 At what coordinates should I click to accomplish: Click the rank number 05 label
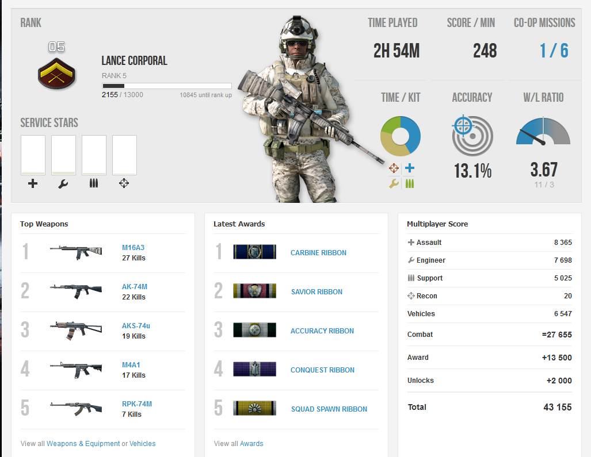(x=56, y=47)
